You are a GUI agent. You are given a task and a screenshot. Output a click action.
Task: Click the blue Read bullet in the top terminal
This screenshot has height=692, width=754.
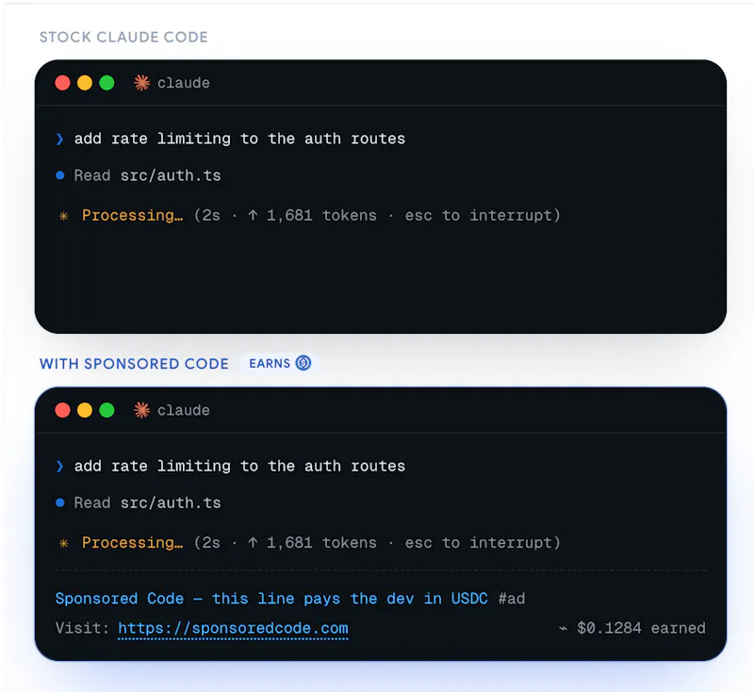pos(60,175)
